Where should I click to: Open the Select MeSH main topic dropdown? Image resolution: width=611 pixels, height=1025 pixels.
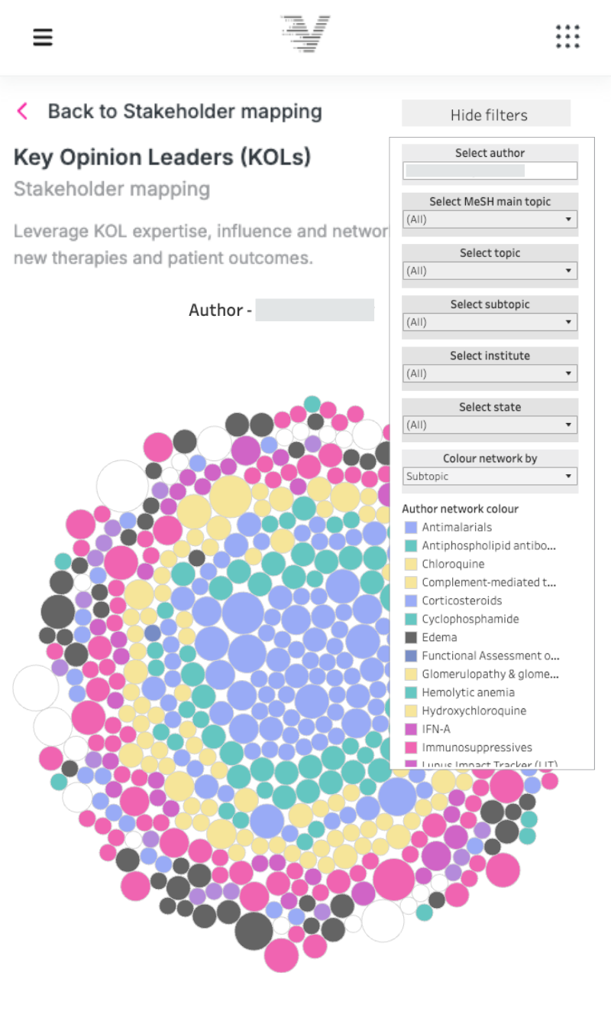pos(490,220)
